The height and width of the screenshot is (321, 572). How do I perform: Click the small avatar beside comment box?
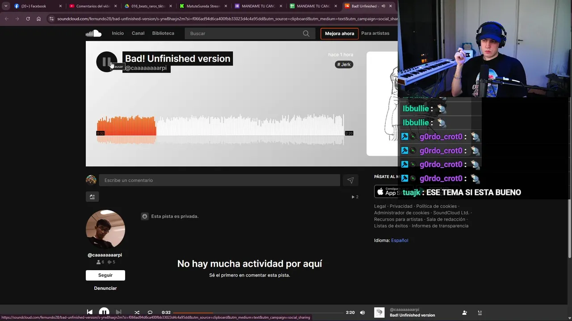[91, 180]
